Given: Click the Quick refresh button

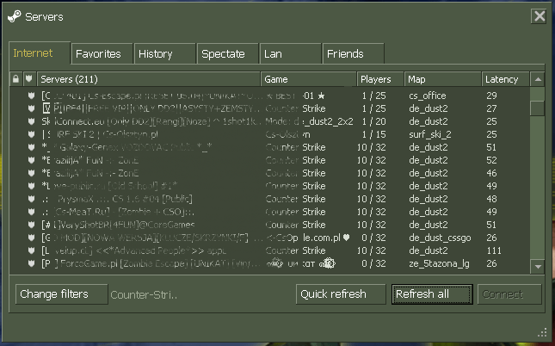Looking at the screenshot, I should [341, 294].
